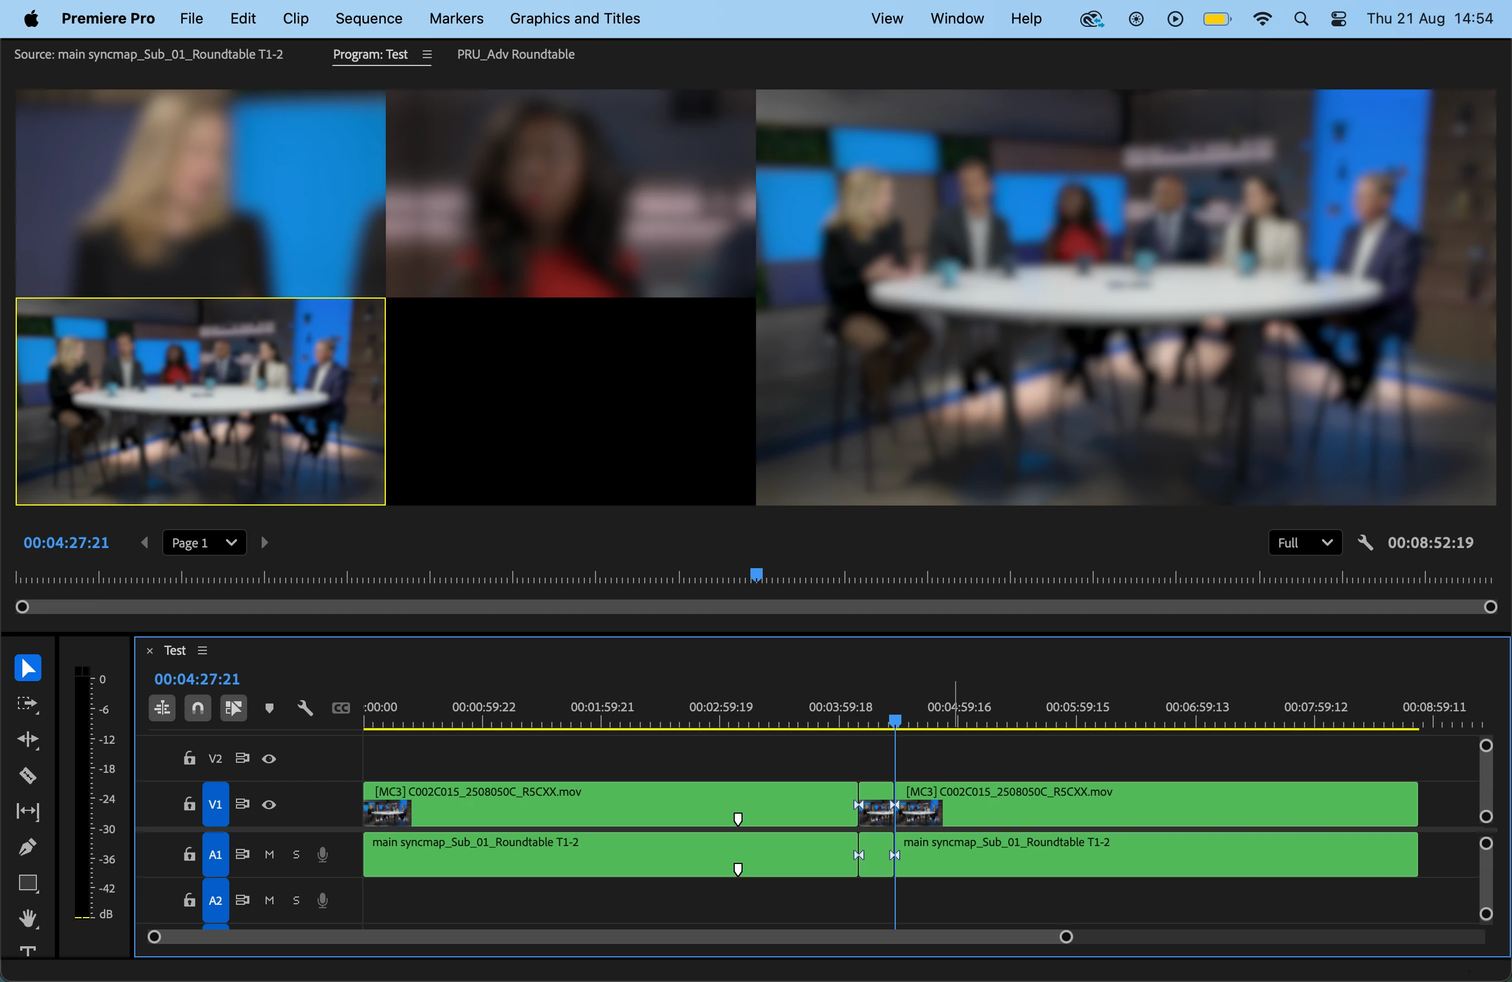Select the Track Select Forward tool

click(x=27, y=704)
